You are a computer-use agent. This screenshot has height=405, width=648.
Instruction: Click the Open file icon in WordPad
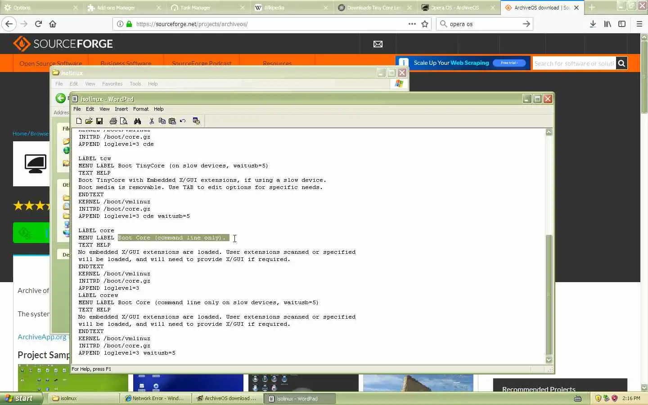point(89,121)
